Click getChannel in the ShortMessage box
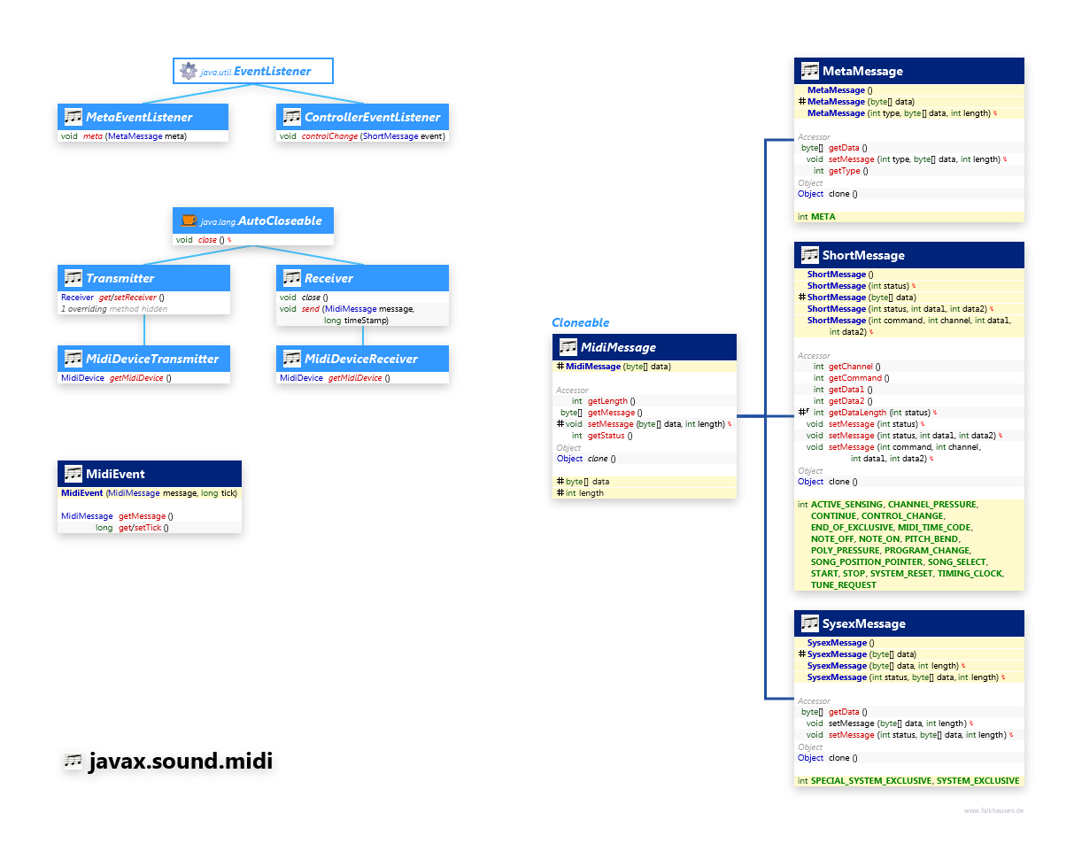Image resolution: width=1074 pixels, height=851 pixels. pos(850,367)
